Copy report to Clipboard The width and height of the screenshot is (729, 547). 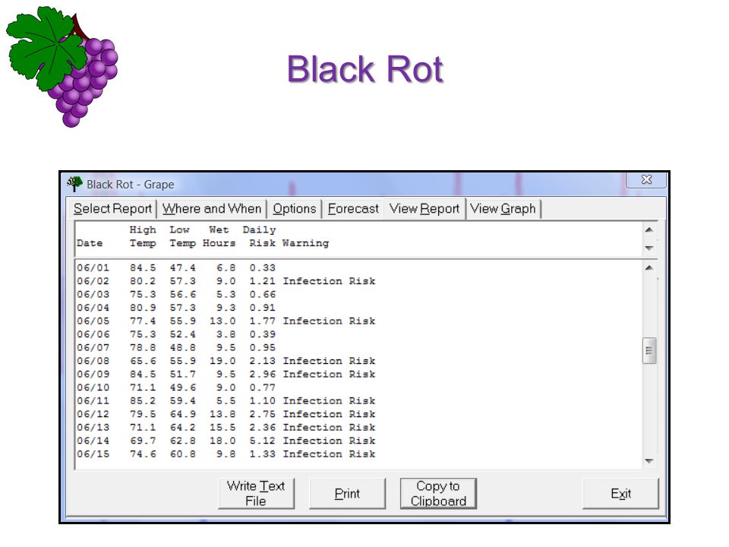pyautogui.click(x=438, y=494)
